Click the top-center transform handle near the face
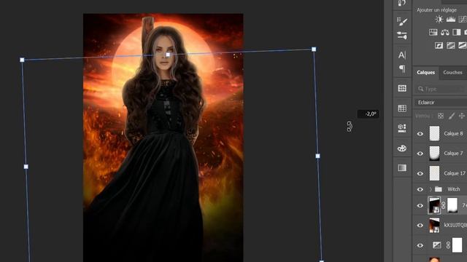Image resolution: width=467 pixels, height=262 pixels. click(168, 55)
